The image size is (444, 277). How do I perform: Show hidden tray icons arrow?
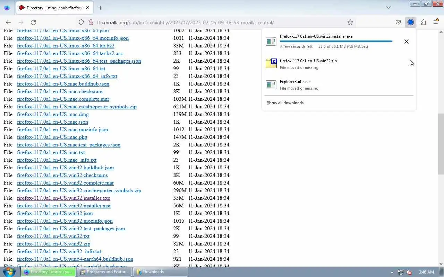392,272
